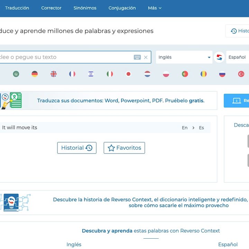Swap languages with the red-blue arrows icon

219,57
